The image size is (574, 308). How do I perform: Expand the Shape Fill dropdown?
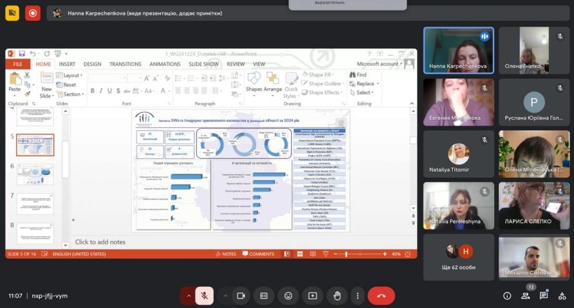[x=318, y=75]
